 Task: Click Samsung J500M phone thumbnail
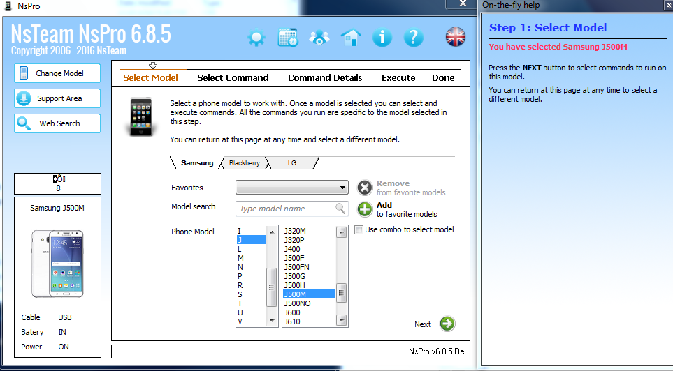[x=57, y=264]
